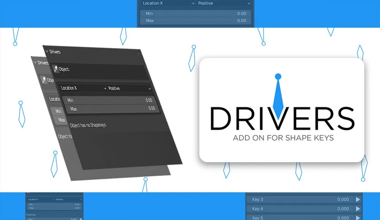
Task: Open the Positive dropdown in the top blue panel
Action: click(224, 3)
